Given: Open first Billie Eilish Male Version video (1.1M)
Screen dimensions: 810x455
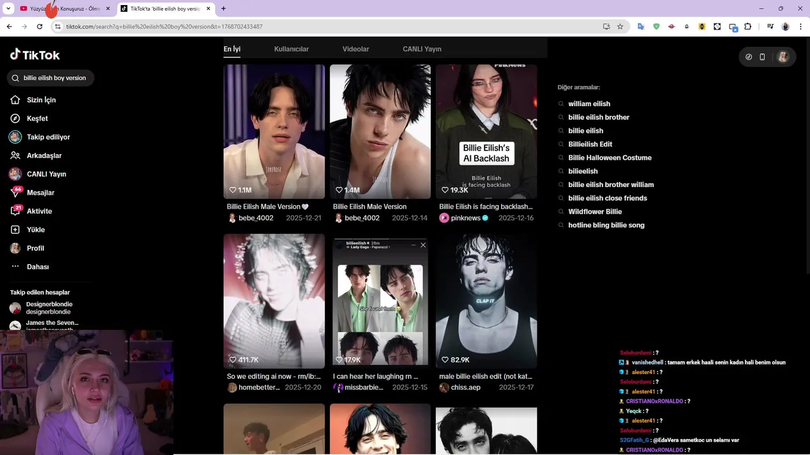Looking at the screenshot, I should coord(274,131).
